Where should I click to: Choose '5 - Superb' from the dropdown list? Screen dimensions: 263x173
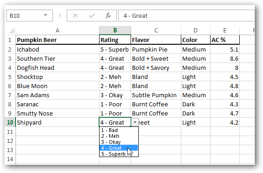119,154
